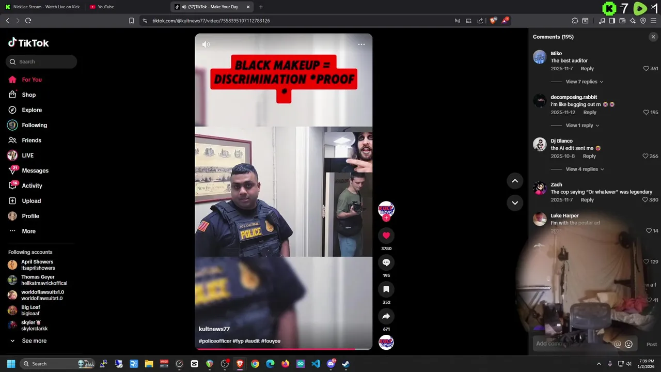Open a new browser tab
The image size is (661, 372).
click(261, 7)
